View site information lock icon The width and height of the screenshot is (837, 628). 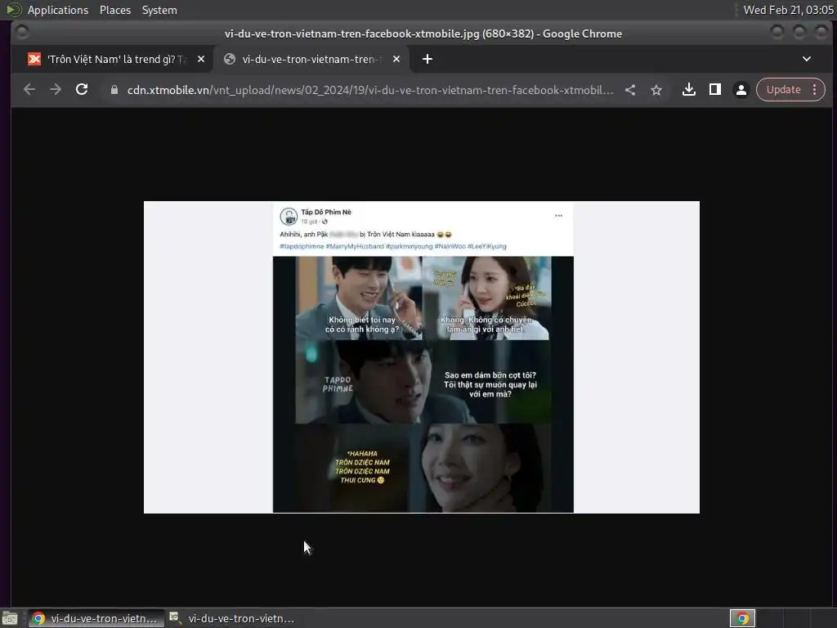[114, 90]
